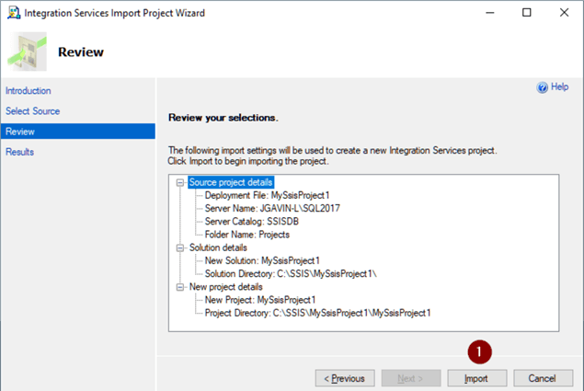Image resolution: width=584 pixels, height=391 pixels.
Task: Select the Deployment File tree entry
Action: 267,195
